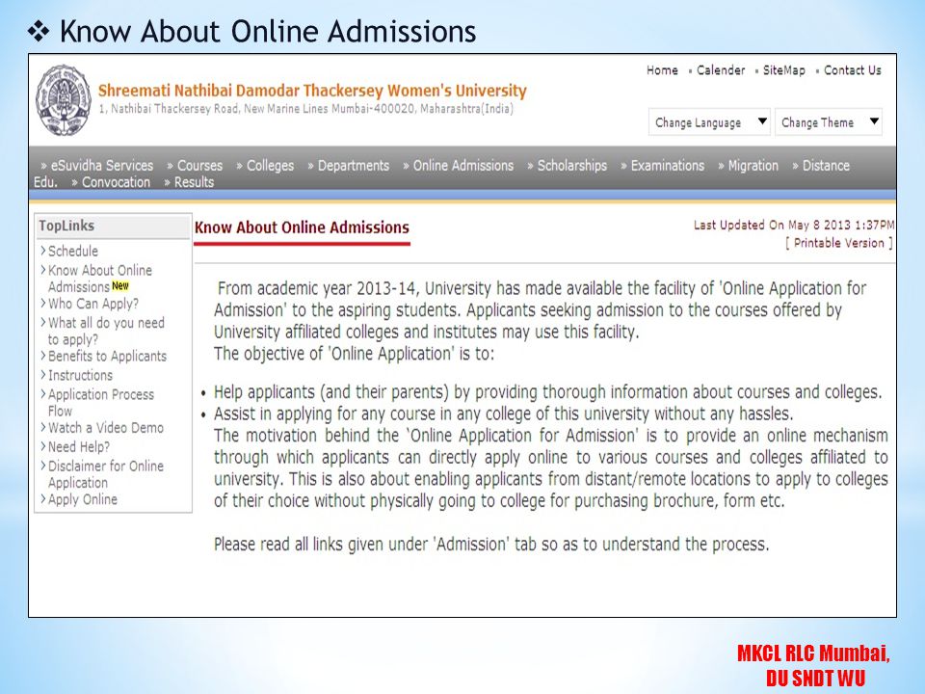Click the Please read all links sentence

click(x=491, y=544)
